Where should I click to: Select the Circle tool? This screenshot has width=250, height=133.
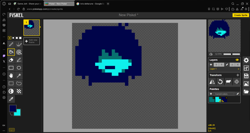(x=19, y=68)
